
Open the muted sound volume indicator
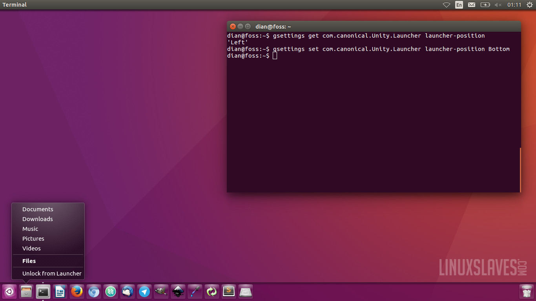[498, 5]
